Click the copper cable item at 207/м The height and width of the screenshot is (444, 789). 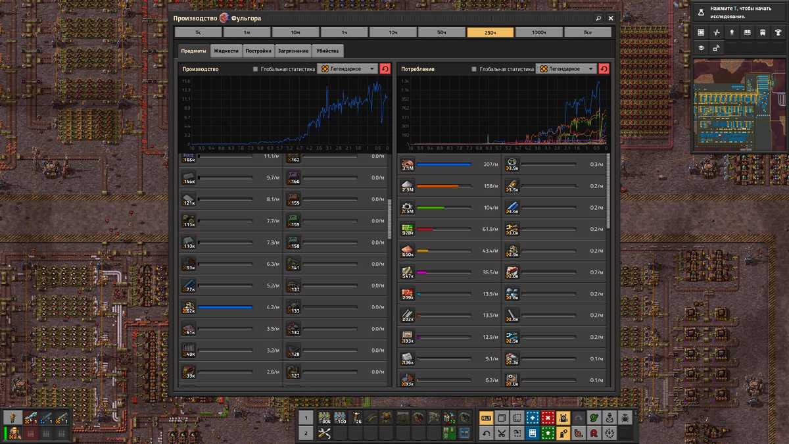tap(407, 165)
